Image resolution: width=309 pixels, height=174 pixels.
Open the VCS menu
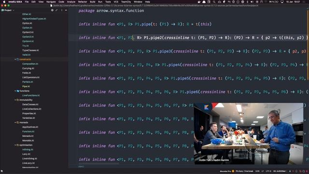[x=116, y=2]
